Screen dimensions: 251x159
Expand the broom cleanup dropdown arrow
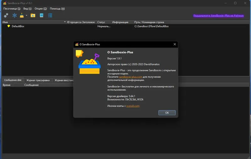click(x=26, y=15)
